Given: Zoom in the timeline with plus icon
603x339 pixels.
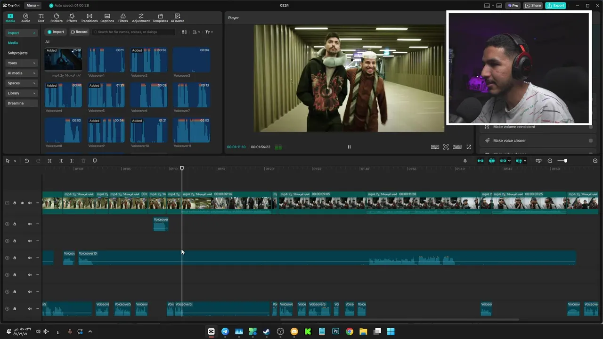Looking at the screenshot, I should point(595,161).
